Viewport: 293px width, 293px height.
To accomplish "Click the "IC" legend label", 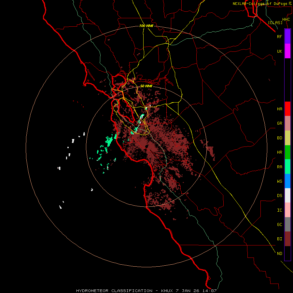I will coord(279,210).
